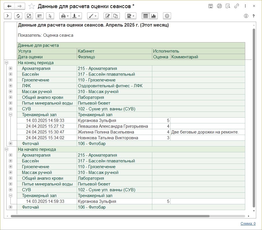
Task: Expand the Ароматерапия row under На конец периода
Action: 11,68
